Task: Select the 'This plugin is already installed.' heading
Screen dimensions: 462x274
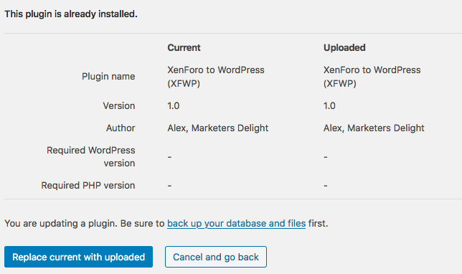Action: (x=71, y=14)
